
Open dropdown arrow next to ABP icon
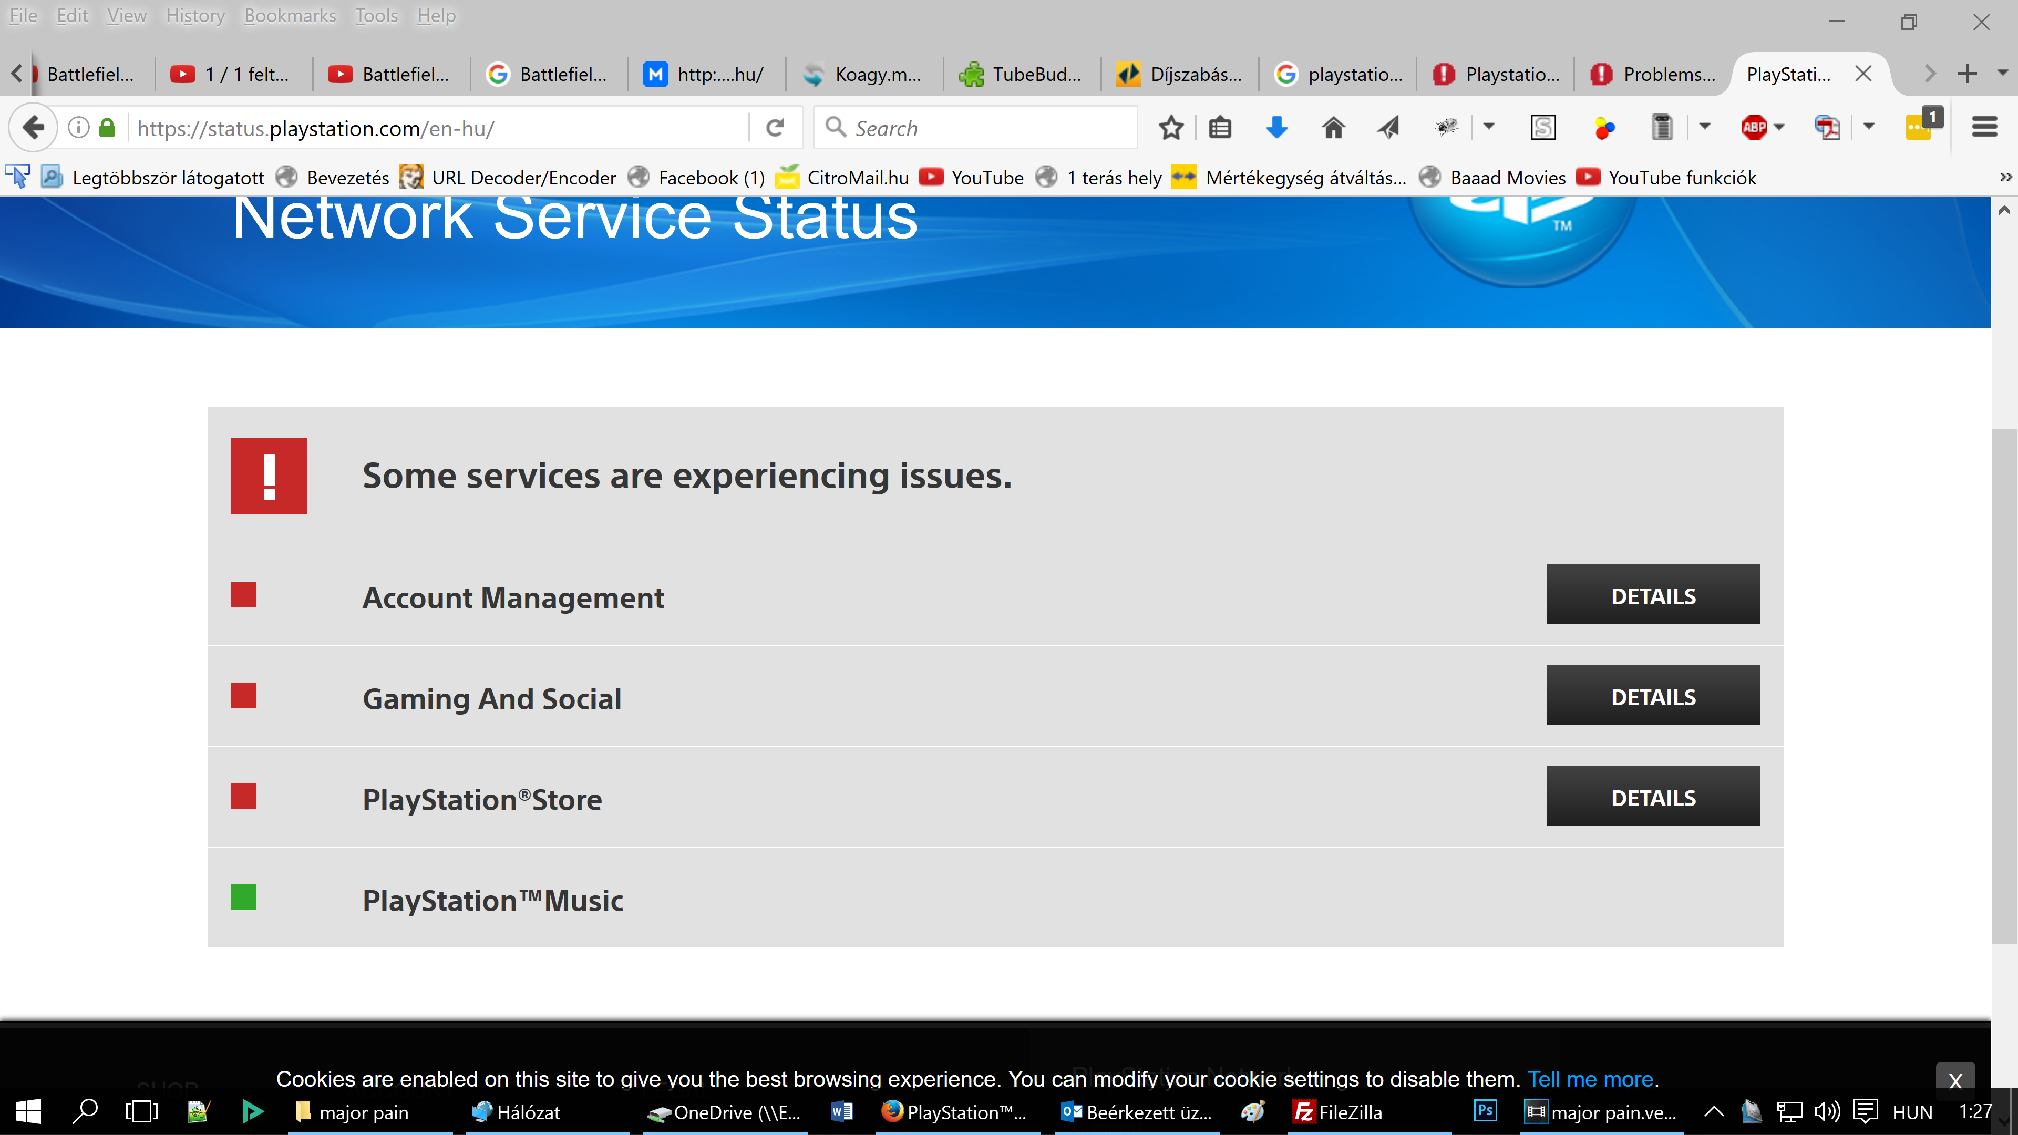point(1779,127)
